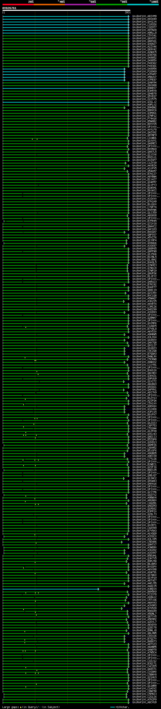Select the UniRef100_B8HVC6 label
161x709 pixels.
pyautogui.click(x=144, y=110)
